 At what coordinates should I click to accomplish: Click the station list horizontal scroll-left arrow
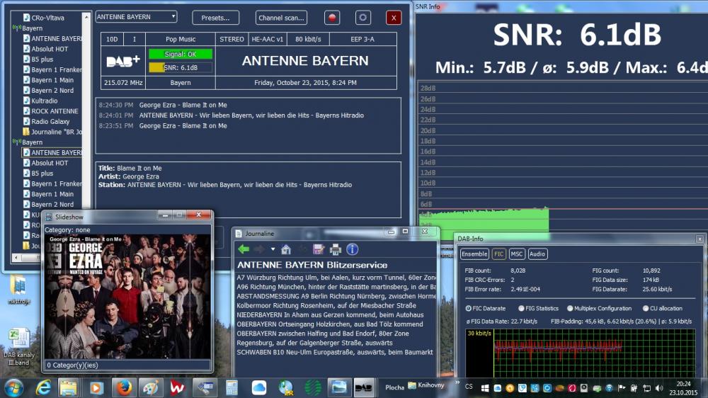tap(16, 258)
